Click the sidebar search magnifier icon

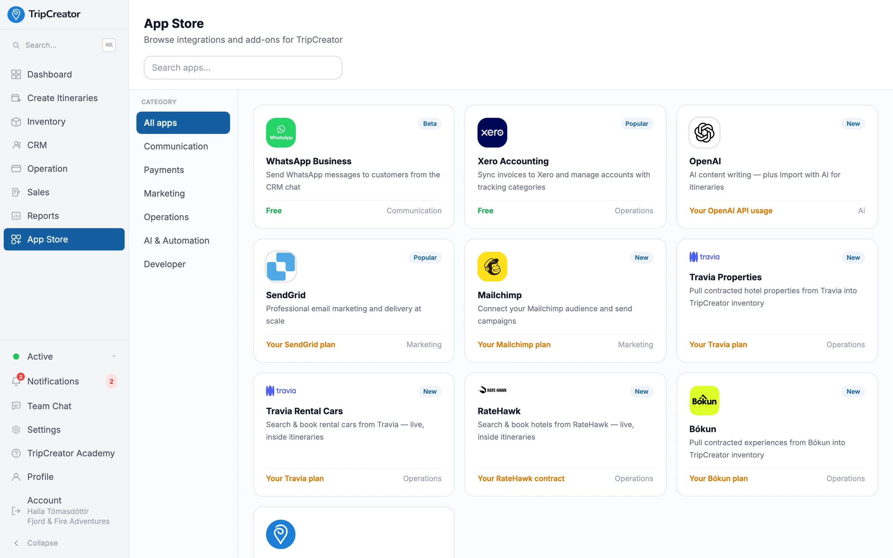coord(16,45)
